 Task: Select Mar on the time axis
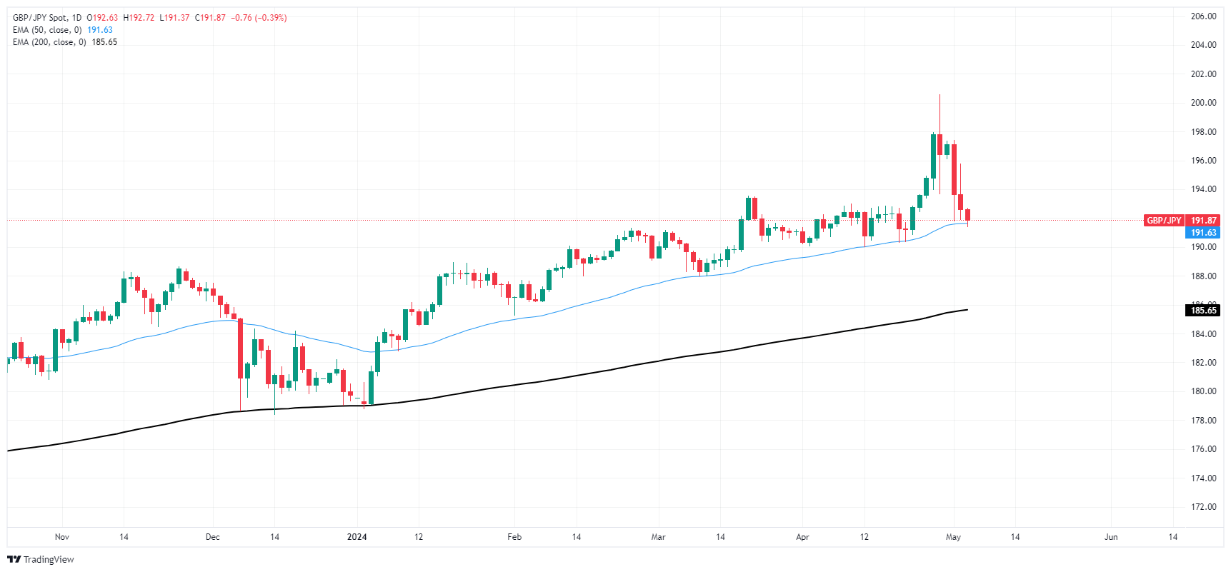click(658, 537)
